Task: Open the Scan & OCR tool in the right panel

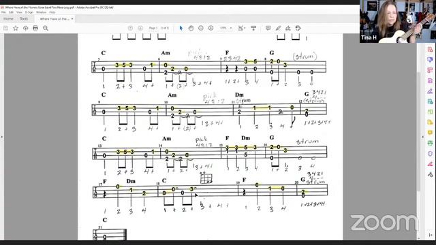Action: point(430,143)
